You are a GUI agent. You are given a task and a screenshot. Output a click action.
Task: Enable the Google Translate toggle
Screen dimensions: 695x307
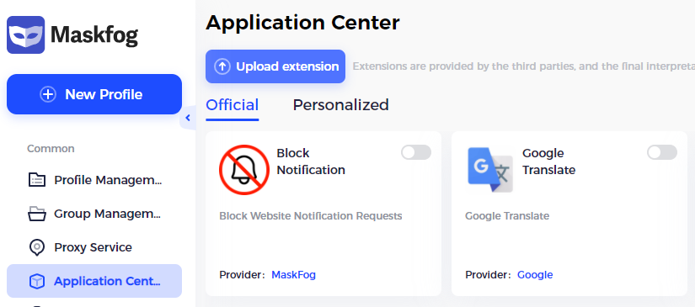662,152
